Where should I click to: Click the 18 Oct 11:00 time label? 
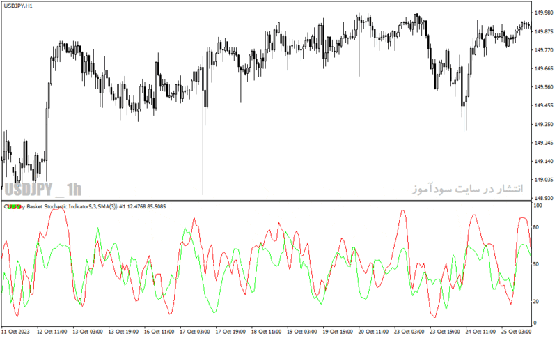click(266, 332)
